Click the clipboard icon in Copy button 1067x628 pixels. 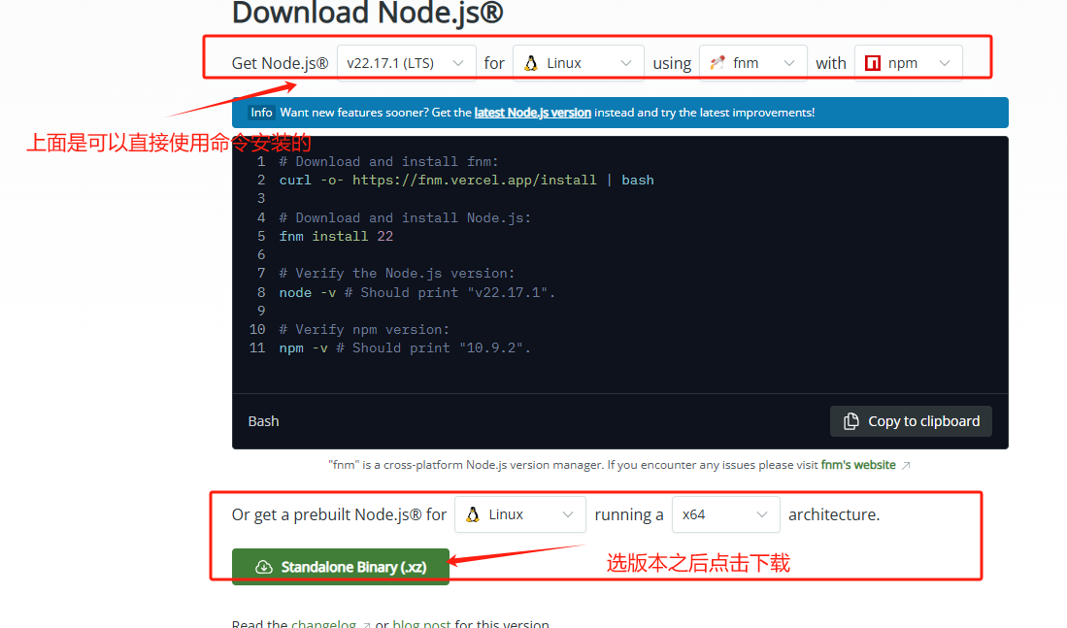(850, 421)
